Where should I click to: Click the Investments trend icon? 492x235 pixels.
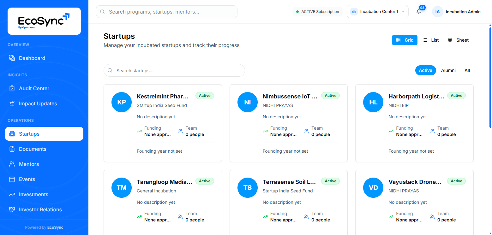click(x=12, y=194)
